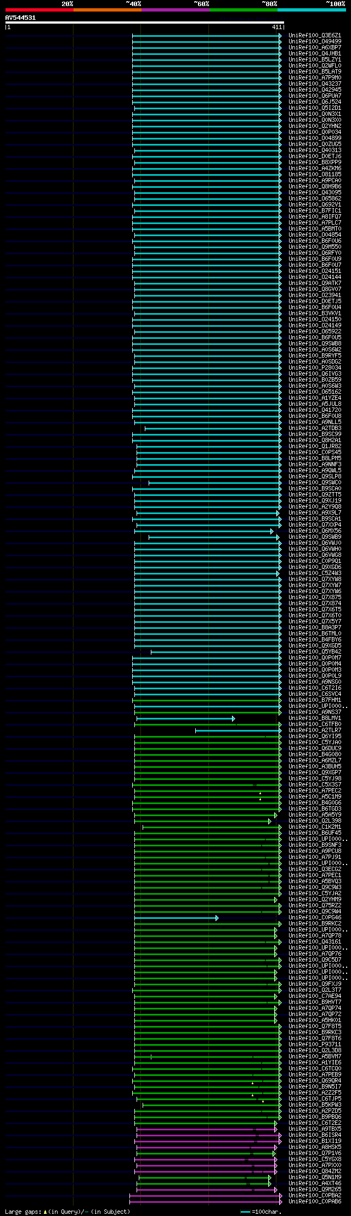The image size is (351, 1216).
Task: Select hit UniRef100_Q40313
Action: pyautogui.click(x=315, y=150)
